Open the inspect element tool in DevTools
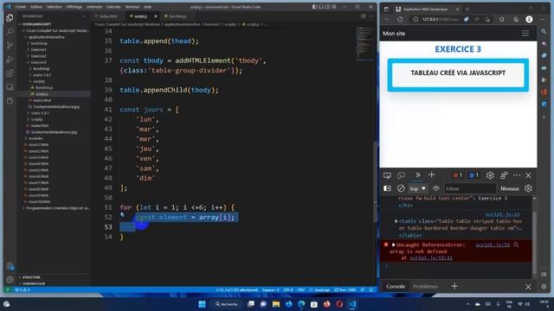This screenshot has width=554, height=311. pos(387,175)
